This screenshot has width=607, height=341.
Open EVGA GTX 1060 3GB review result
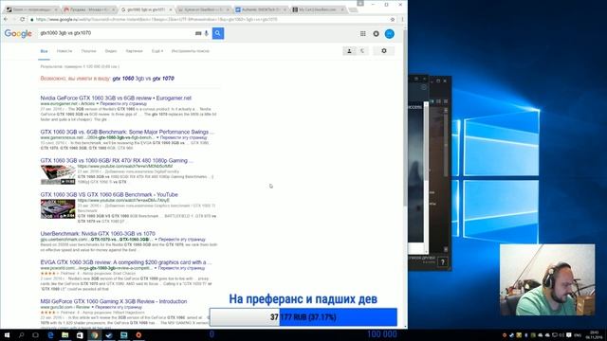[x=126, y=262]
